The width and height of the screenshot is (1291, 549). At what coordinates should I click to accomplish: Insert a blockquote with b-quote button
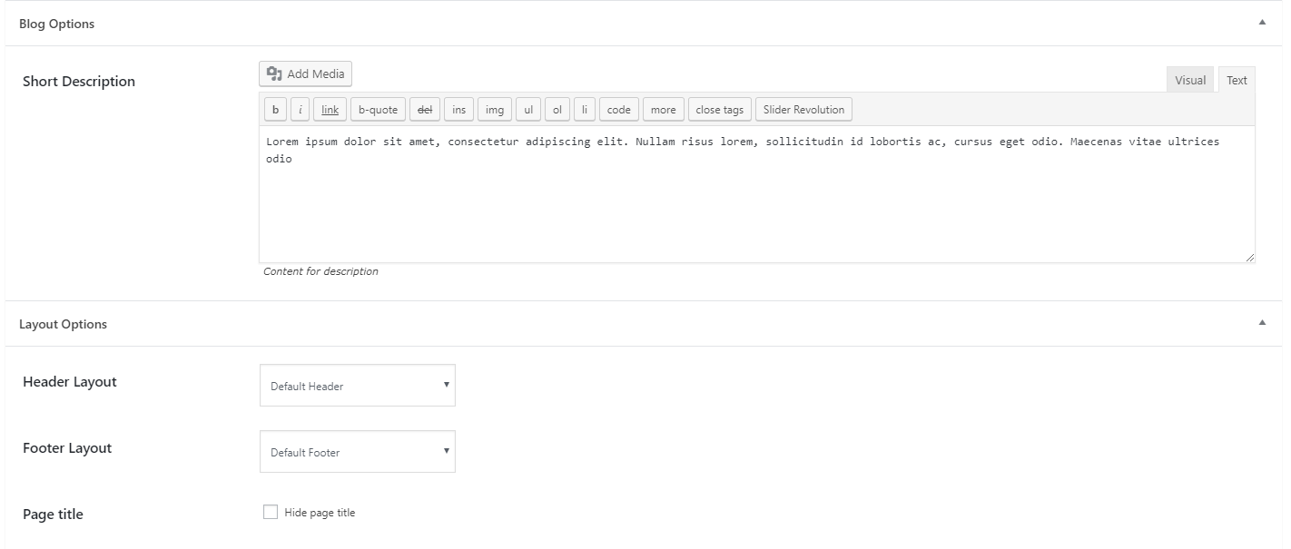pos(378,110)
